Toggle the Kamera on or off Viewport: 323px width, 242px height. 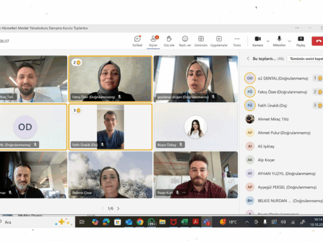click(x=257, y=40)
